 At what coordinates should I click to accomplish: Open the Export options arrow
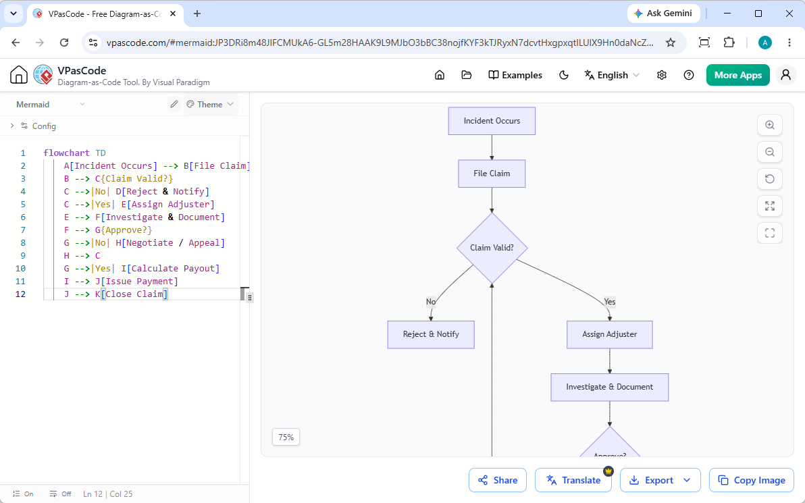pyautogui.click(x=687, y=480)
